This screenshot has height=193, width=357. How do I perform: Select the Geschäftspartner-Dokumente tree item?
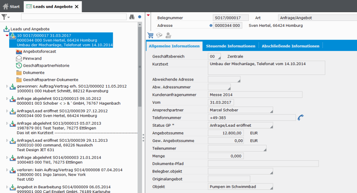(x=50, y=80)
